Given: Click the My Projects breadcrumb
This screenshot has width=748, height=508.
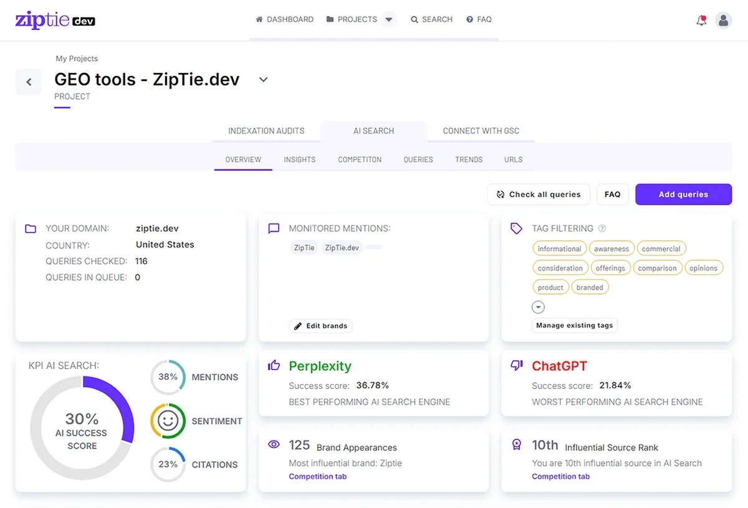Looking at the screenshot, I should (77, 59).
